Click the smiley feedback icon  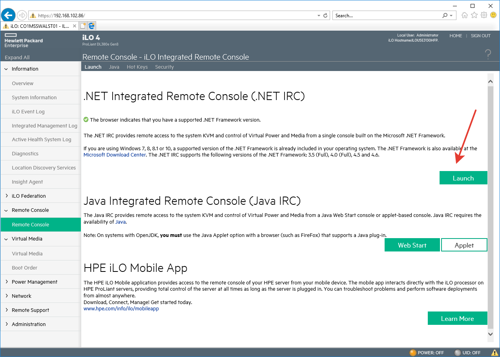[x=493, y=15]
